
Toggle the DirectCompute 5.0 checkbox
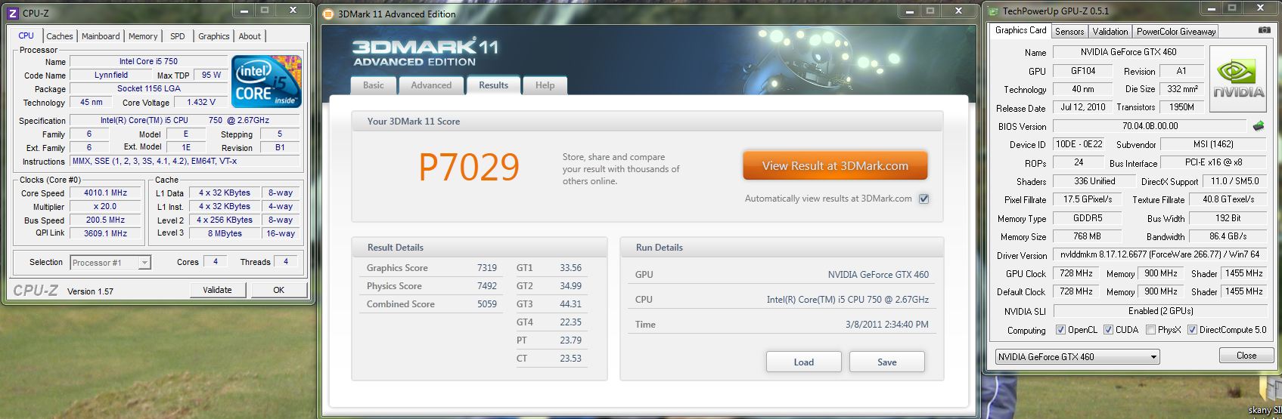pos(1192,330)
